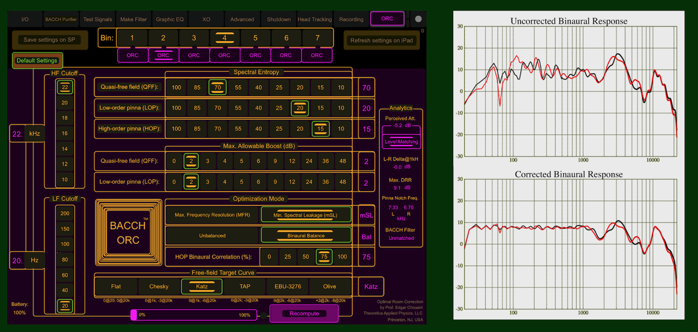Screen dimensions: 698x332
Task: Set QFF max allowable boost to 48
Action: tap(342, 161)
